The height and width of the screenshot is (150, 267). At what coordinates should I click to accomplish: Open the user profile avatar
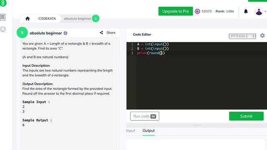[x=259, y=12]
